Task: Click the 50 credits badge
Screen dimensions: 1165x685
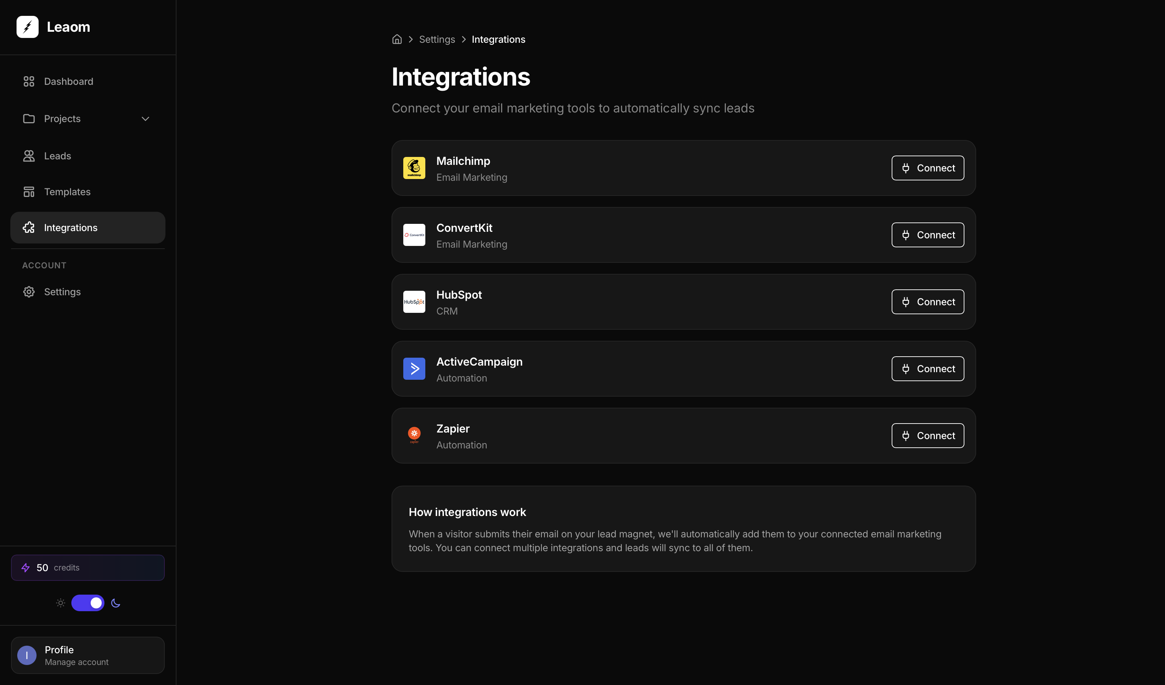Action: point(88,567)
